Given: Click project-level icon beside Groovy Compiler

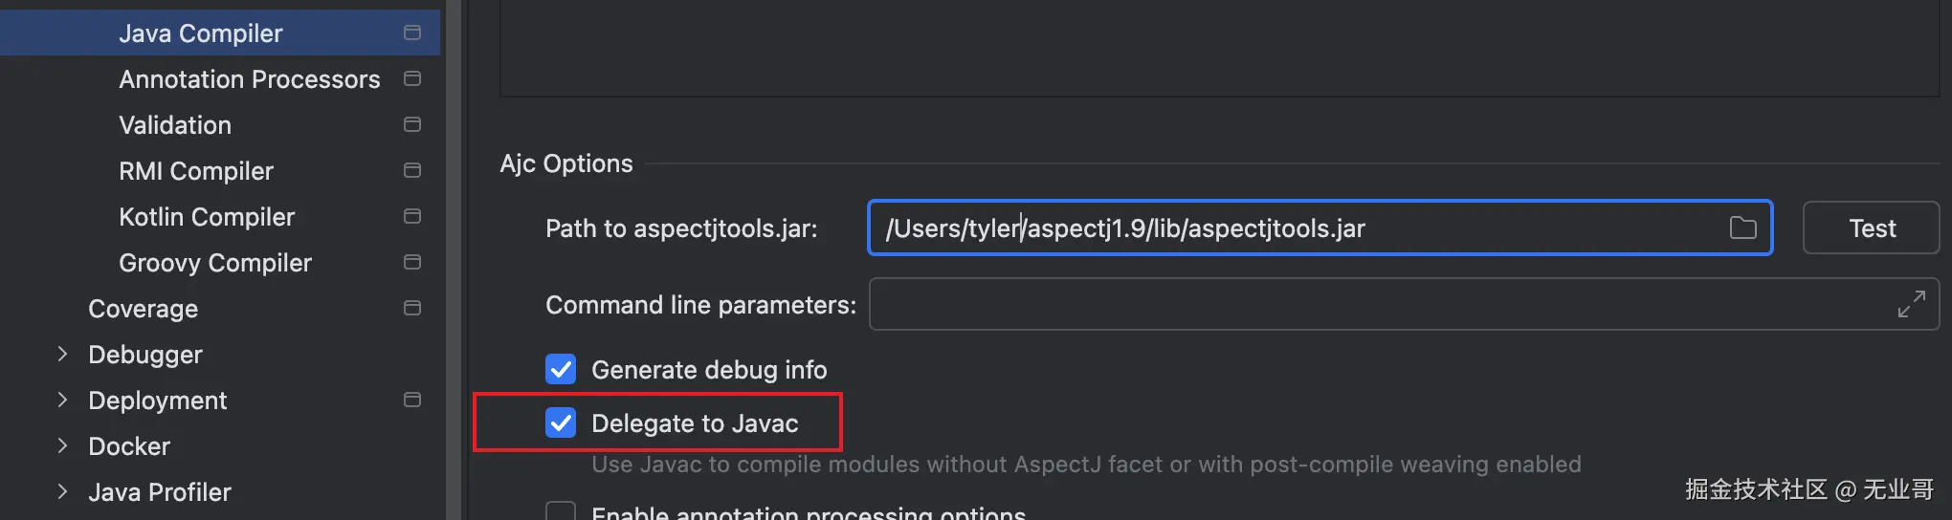Looking at the screenshot, I should pyautogui.click(x=412, y=262).
